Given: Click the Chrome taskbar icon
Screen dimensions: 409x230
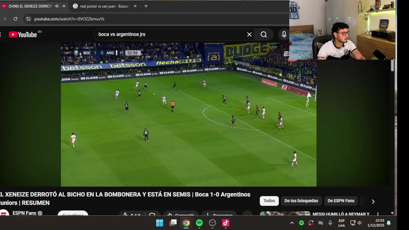Looking at the screenshot, I should (186, 223).
